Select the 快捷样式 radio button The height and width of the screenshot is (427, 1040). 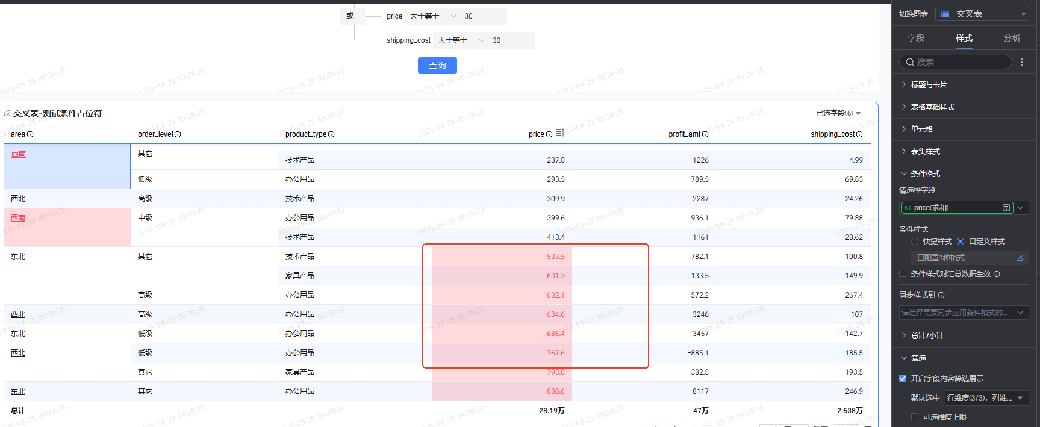pyautogui.click(x=915, y=242)
